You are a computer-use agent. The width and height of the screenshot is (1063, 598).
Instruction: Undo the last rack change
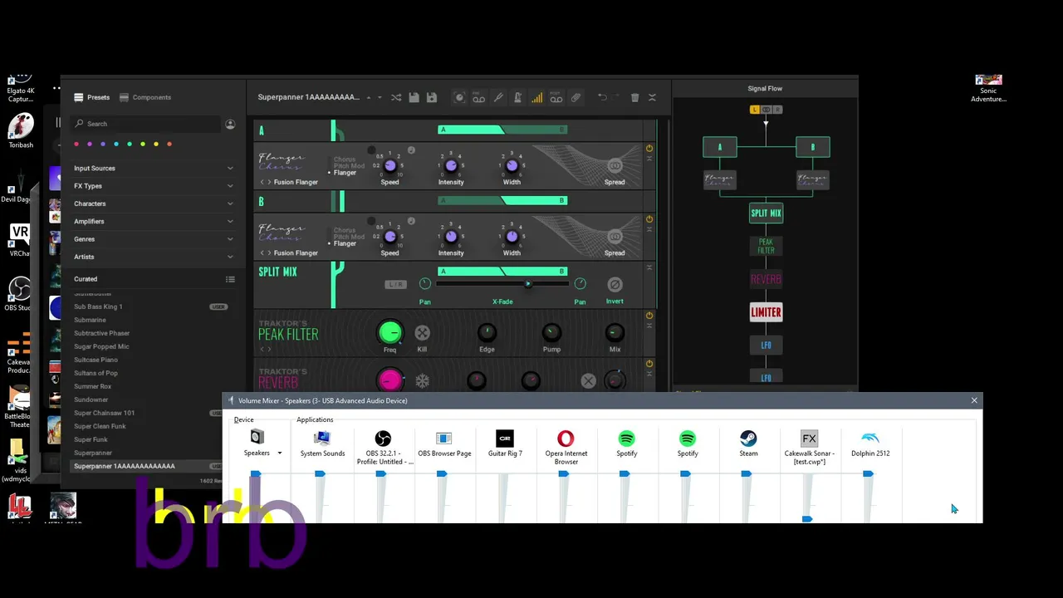coord(602,97)
